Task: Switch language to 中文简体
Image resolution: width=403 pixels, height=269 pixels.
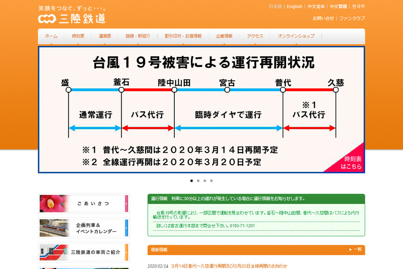Action: coord(316,7)
